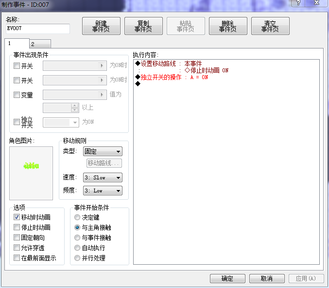Screen dimensions: 329x288
Task: Select the 与事件接触 trigger radio button
Action: point(77,238)
